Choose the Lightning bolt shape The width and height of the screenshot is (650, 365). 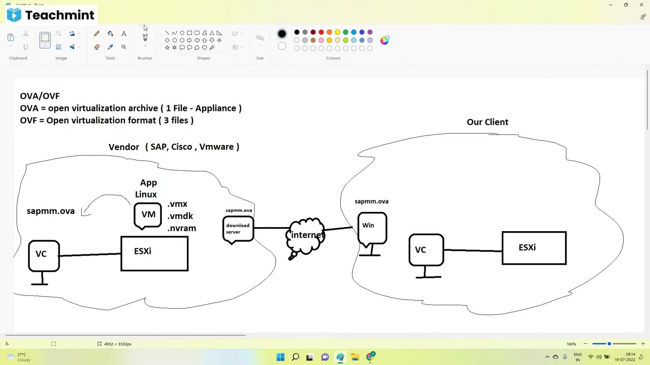tap(212, 48)
